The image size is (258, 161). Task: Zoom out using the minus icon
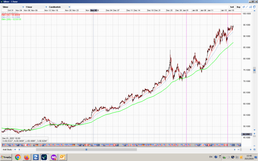click(x=239, y=149)
